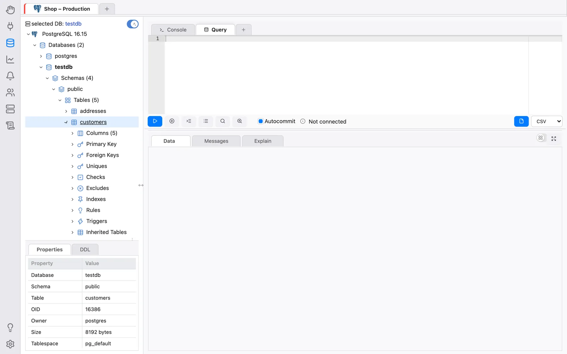
Task: Select the customers table in tree
Action: click(x=93, y=122)
